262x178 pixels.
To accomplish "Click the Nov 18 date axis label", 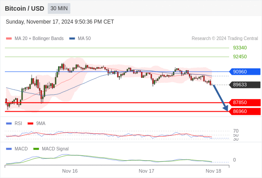I will (x=214, y=171).
